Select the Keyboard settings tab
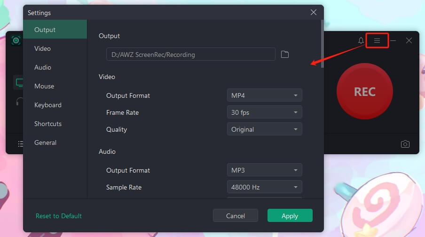Screen dimensions: 425x237 tap(48, 105)
